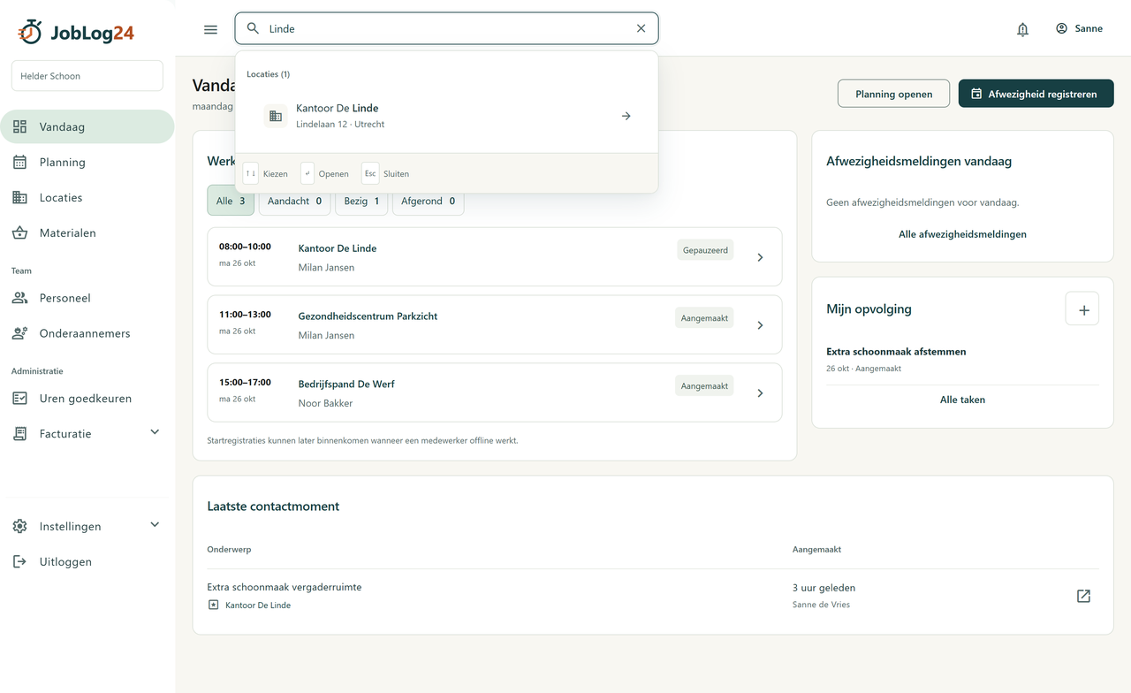This screenshot has height=693, width=1131.
Task: Click the Helder Schoon organization field
Action: tap(87, 76)
